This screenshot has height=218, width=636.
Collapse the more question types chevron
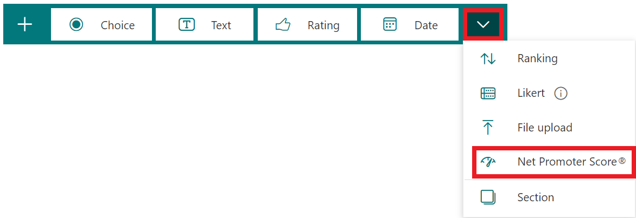483,24
